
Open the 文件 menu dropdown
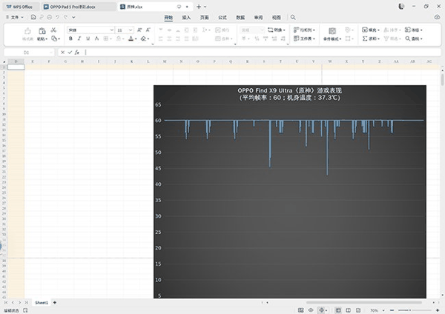[x=16, y=16]
